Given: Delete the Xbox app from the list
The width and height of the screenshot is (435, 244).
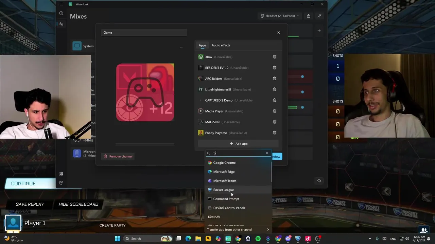Looking at the screenshot, I should point(275,57).
